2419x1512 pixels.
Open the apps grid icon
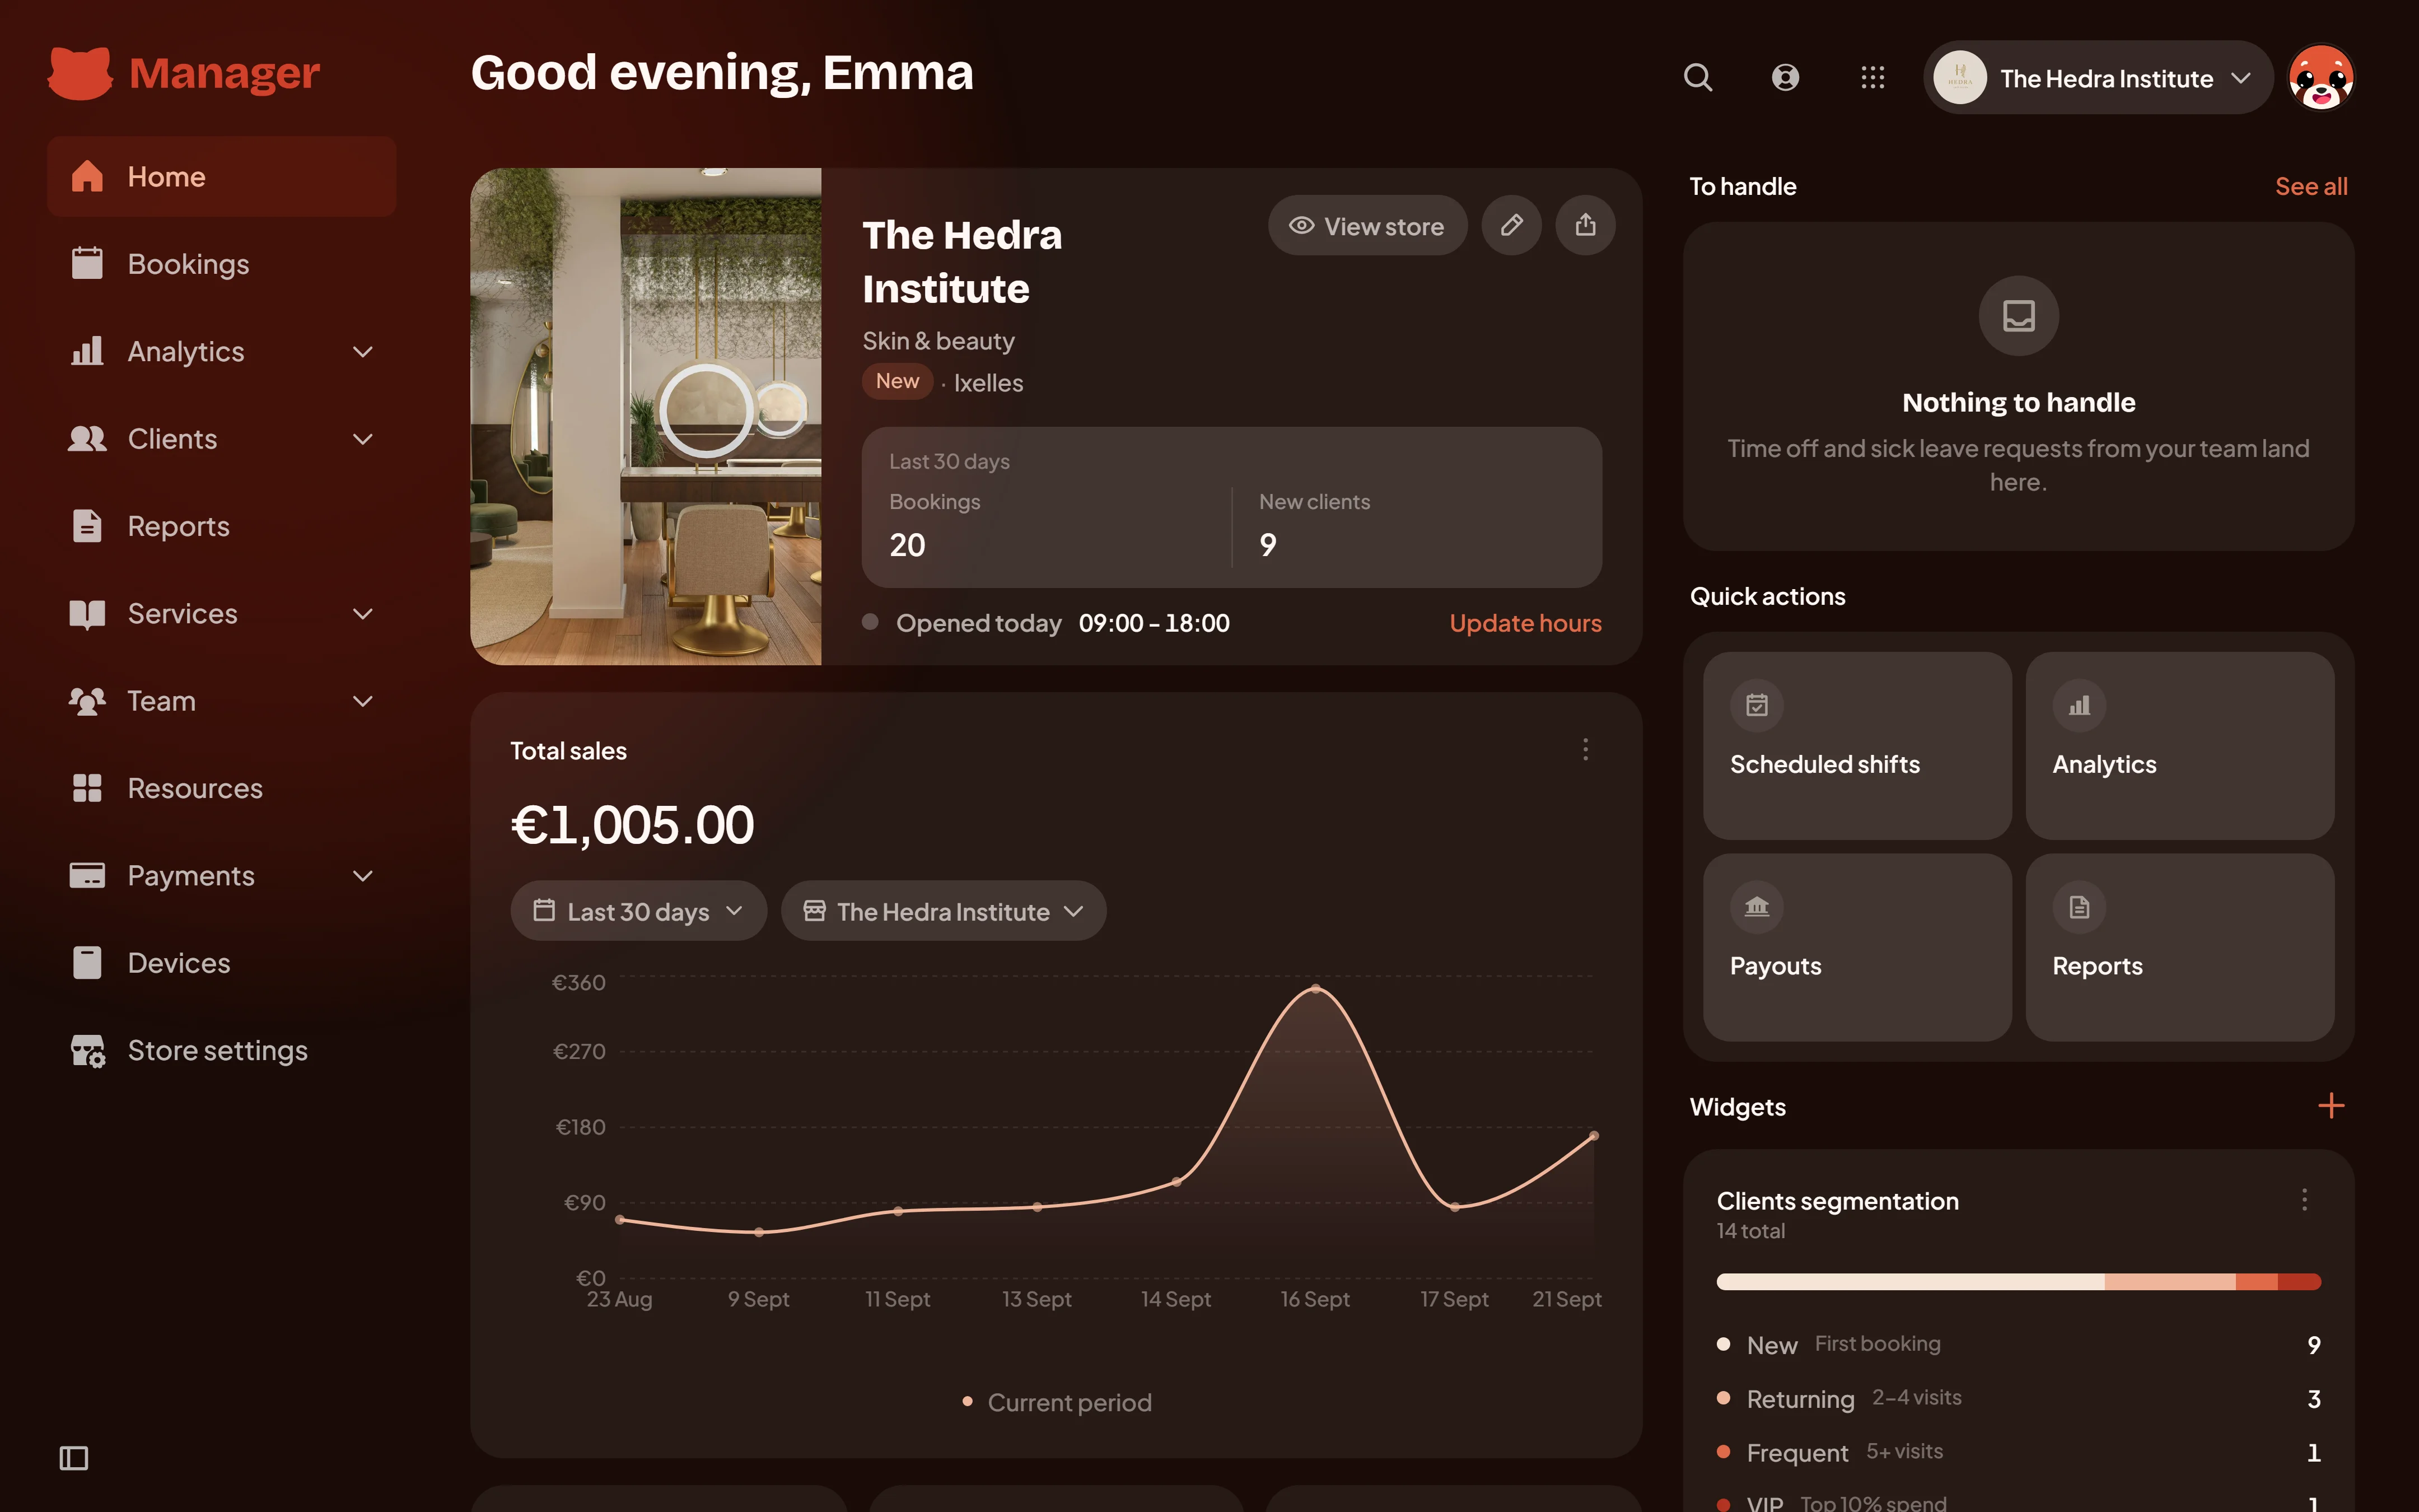click(x=1872, y=77)
